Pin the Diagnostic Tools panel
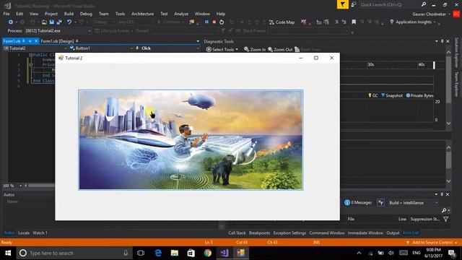Viewport: 462px width, 260px height. click(442, 42)
